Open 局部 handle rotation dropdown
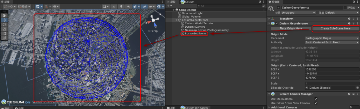 click(25, 6)
